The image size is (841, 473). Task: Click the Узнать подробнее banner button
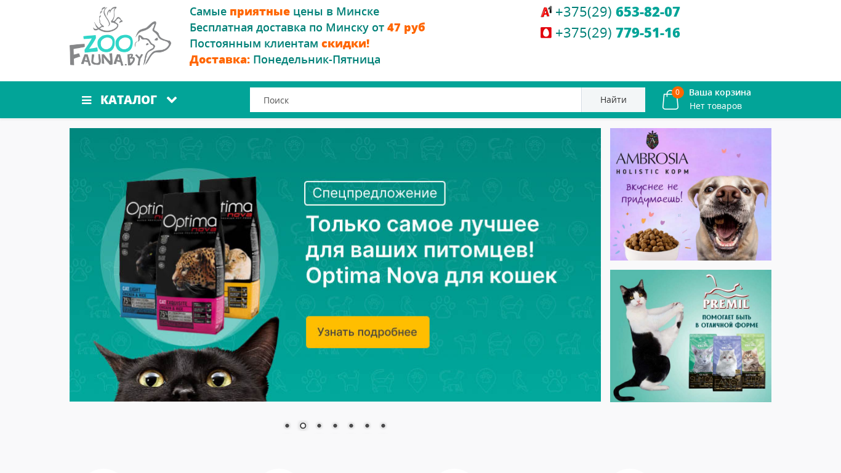tap(368, 332)
